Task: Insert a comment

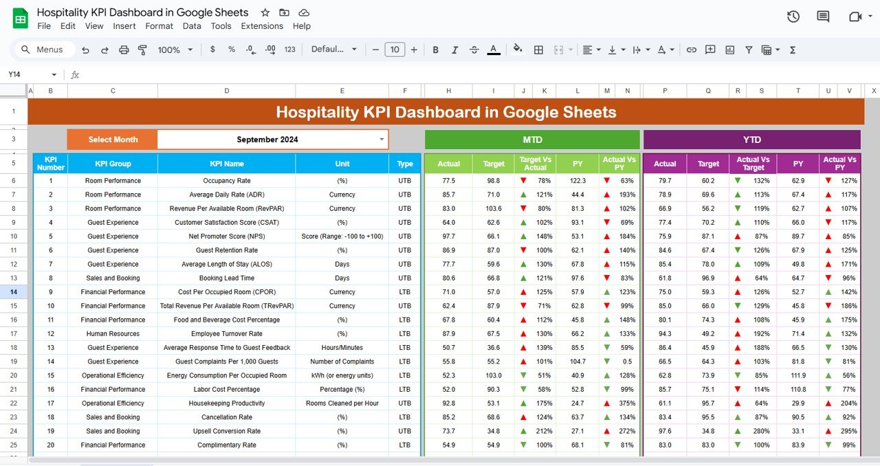Action: [x=710, y=49]
